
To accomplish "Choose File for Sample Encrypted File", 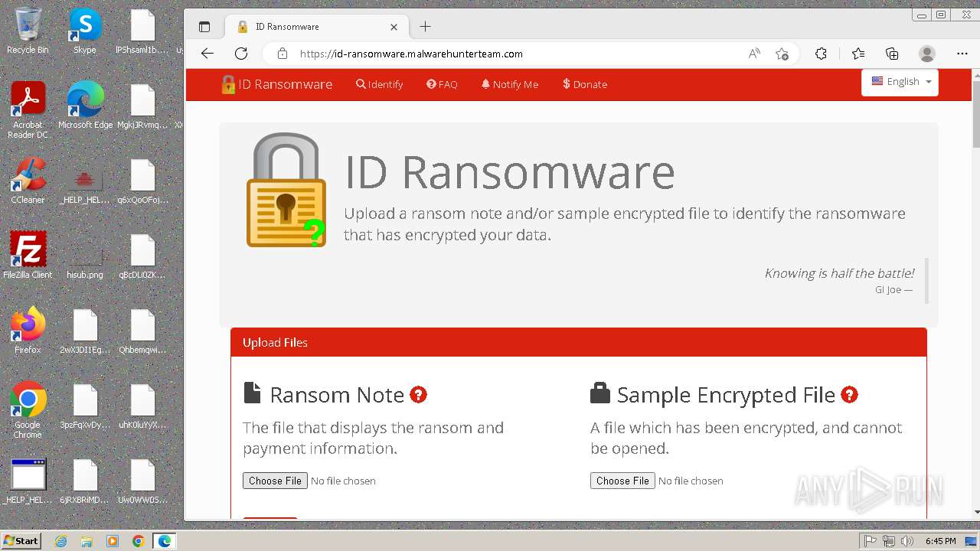I will click(x=622, y=481).
